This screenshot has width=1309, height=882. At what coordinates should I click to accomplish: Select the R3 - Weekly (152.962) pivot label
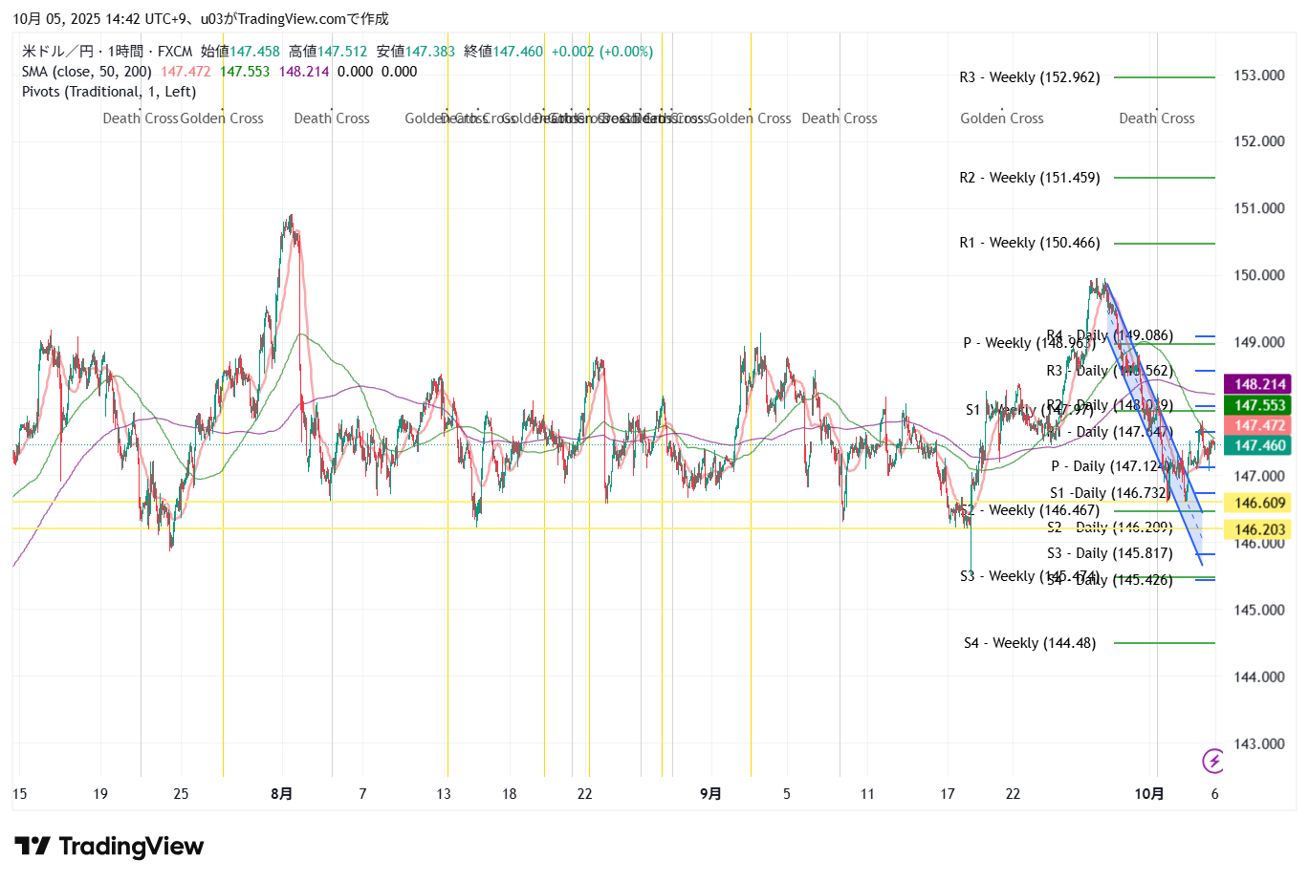pyautogui.click(x=1030, y=77)
